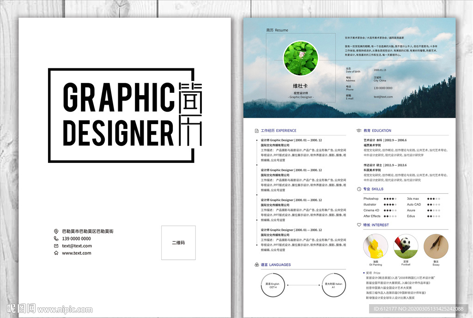Screen dimensions: 473x318
Task: Click the clock icon beside 专业 SKILLS
Action: tap(359, 189)
